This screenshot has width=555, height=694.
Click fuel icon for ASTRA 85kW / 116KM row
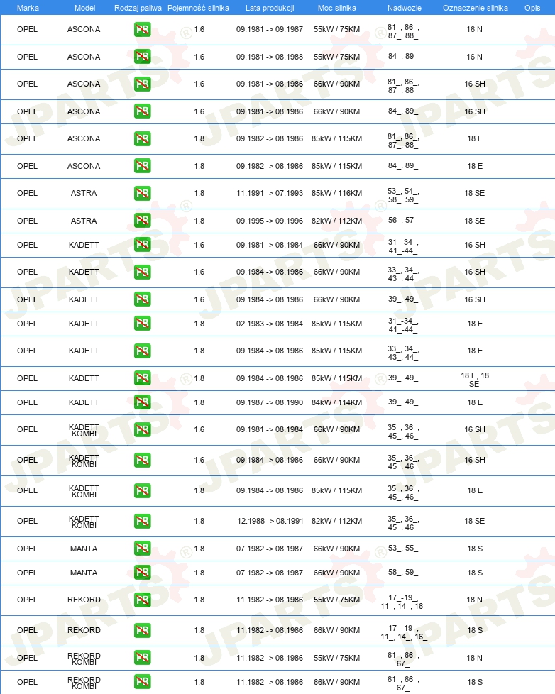point(142,194)
